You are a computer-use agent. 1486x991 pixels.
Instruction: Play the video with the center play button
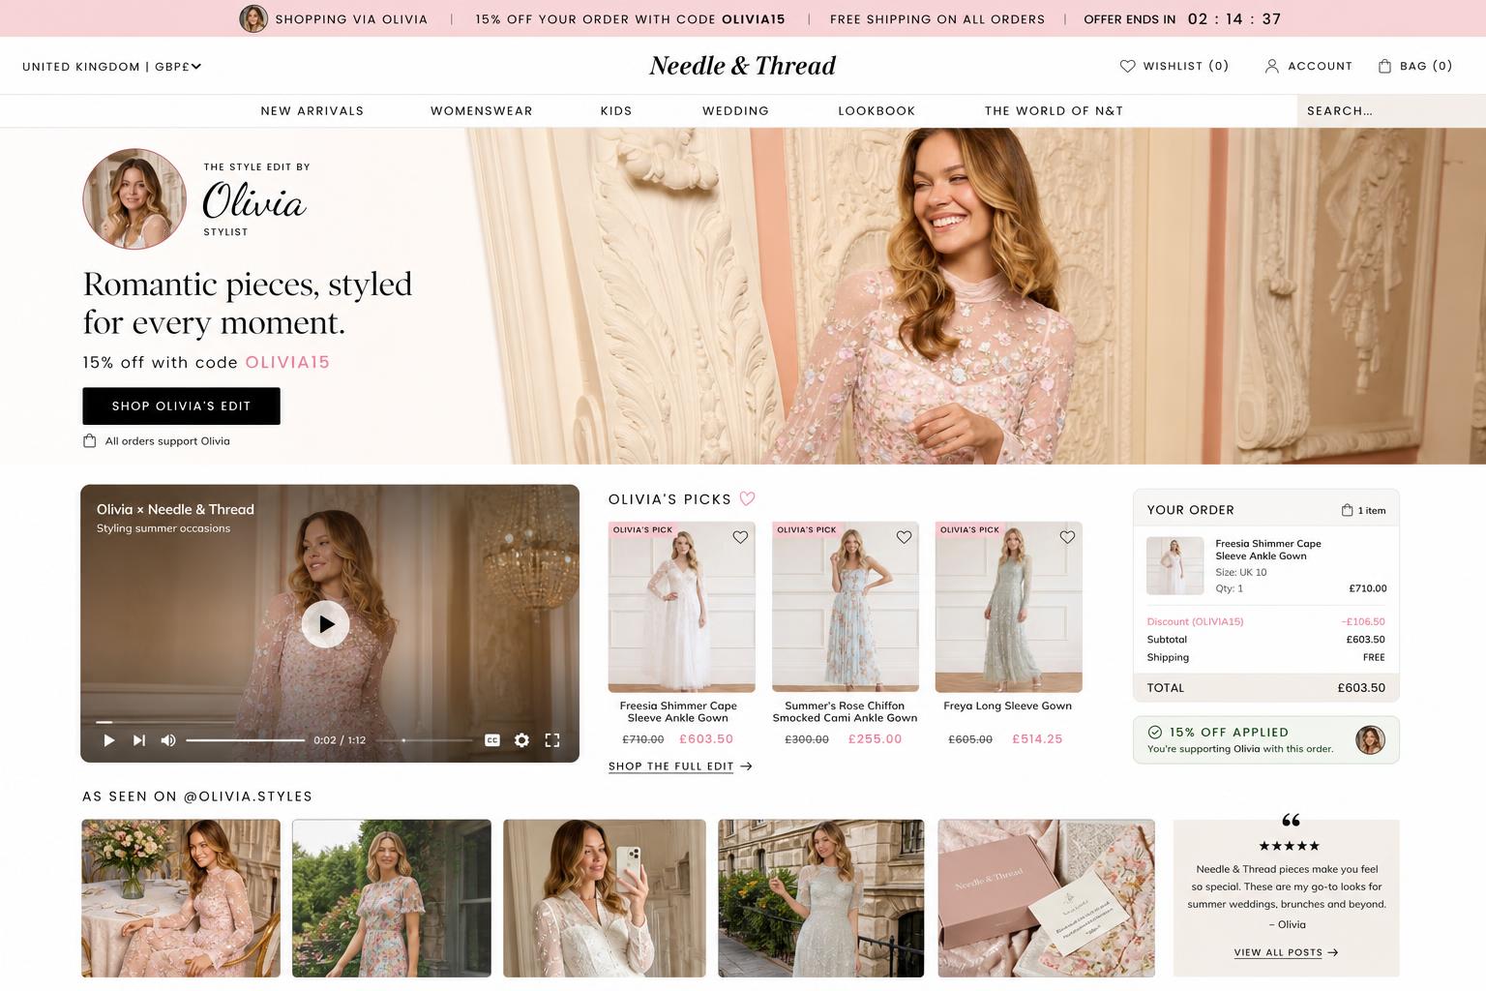point(326,624)
